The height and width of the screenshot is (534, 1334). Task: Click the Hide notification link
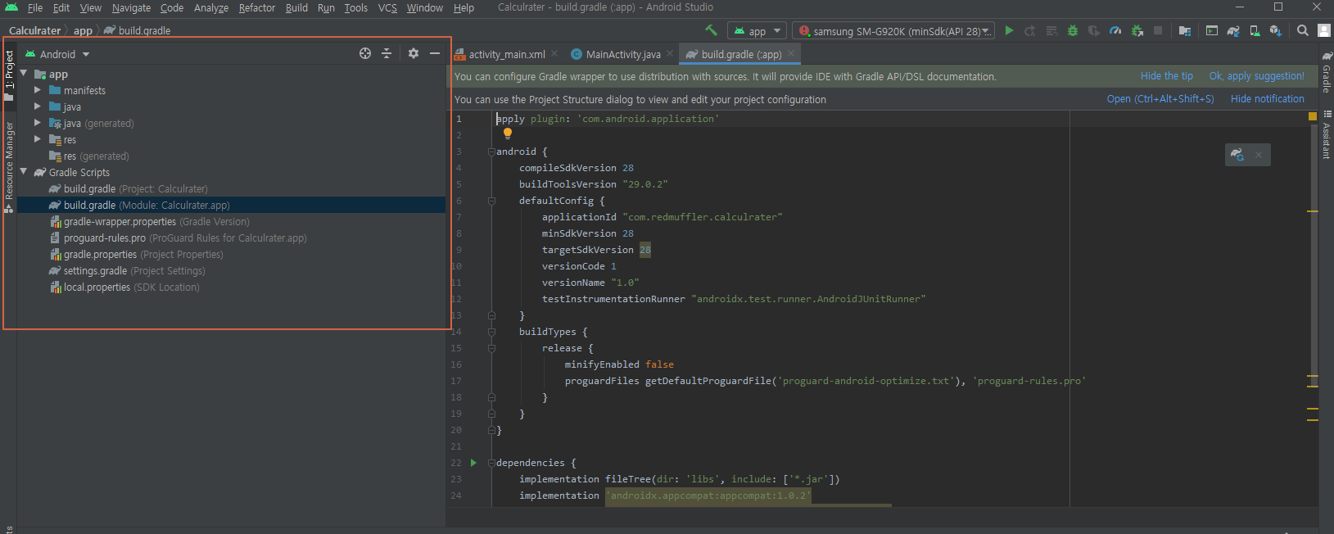coord(1268,99)
